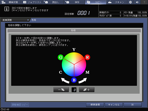Click the hue value display box
Viewport: 148px width, 111px height.
(x=74, y=90)
